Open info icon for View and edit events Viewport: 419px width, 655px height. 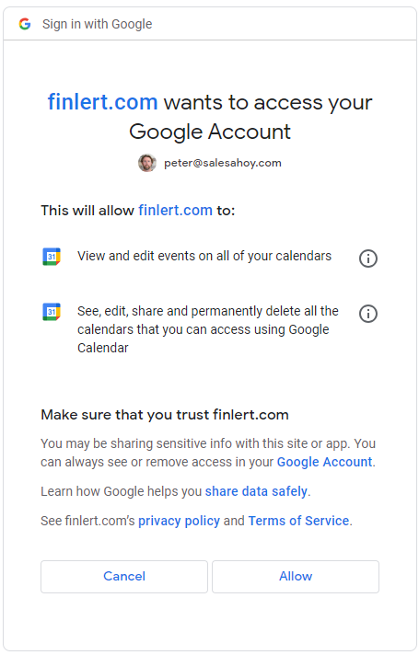coord(368,259)
